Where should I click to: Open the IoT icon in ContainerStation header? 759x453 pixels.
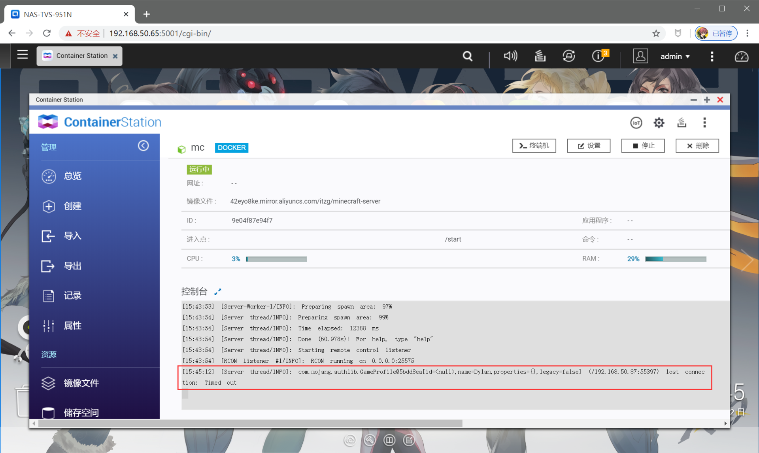point(636,123)
